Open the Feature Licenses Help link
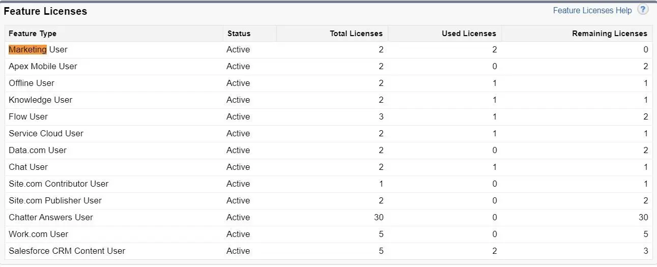 [x=592, y=10]
